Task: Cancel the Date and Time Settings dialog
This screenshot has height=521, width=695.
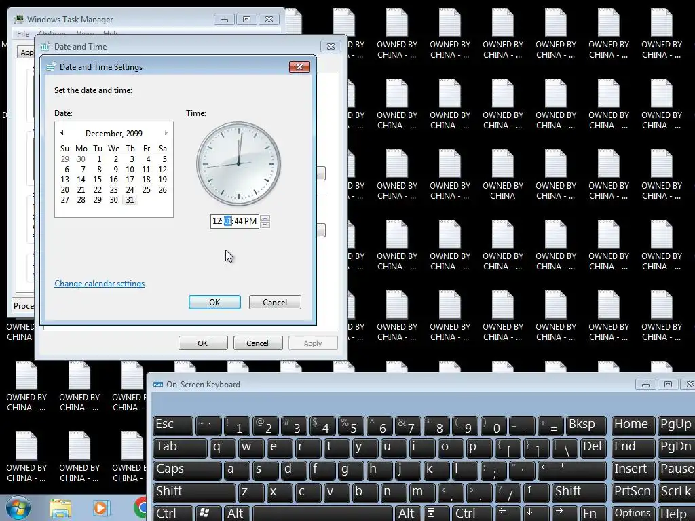Action: 275,302
